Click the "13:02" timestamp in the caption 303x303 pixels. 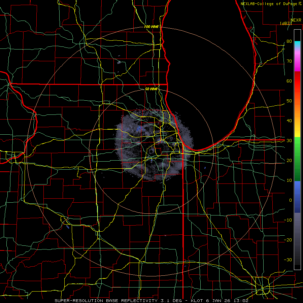point(241,301)
